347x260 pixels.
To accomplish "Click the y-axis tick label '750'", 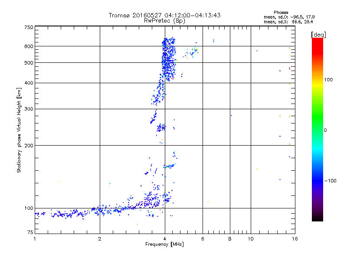I will 29,27.
